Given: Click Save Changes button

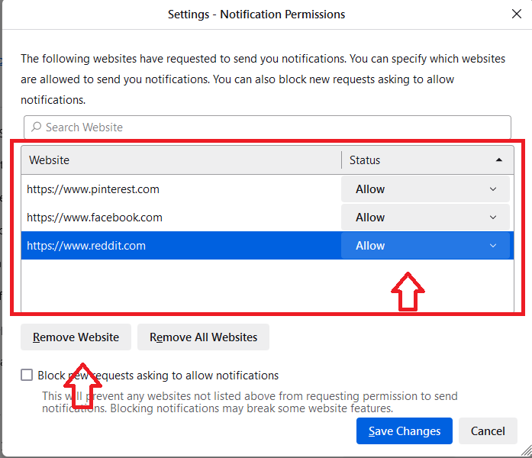Looking at the screenshot, I should 405,431.
